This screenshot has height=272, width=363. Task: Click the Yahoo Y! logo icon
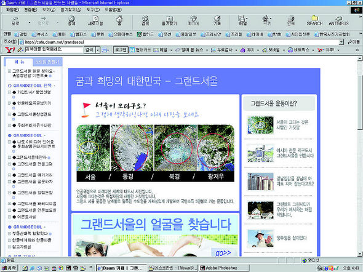(x=10, y=50)
